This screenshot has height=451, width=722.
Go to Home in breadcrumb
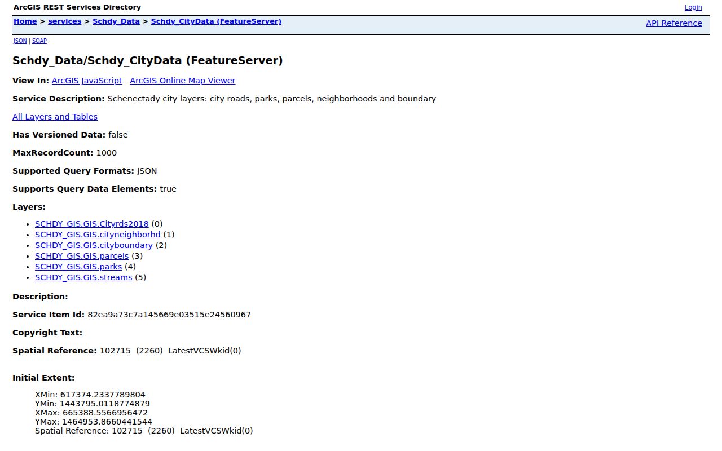tap(25, 21)
